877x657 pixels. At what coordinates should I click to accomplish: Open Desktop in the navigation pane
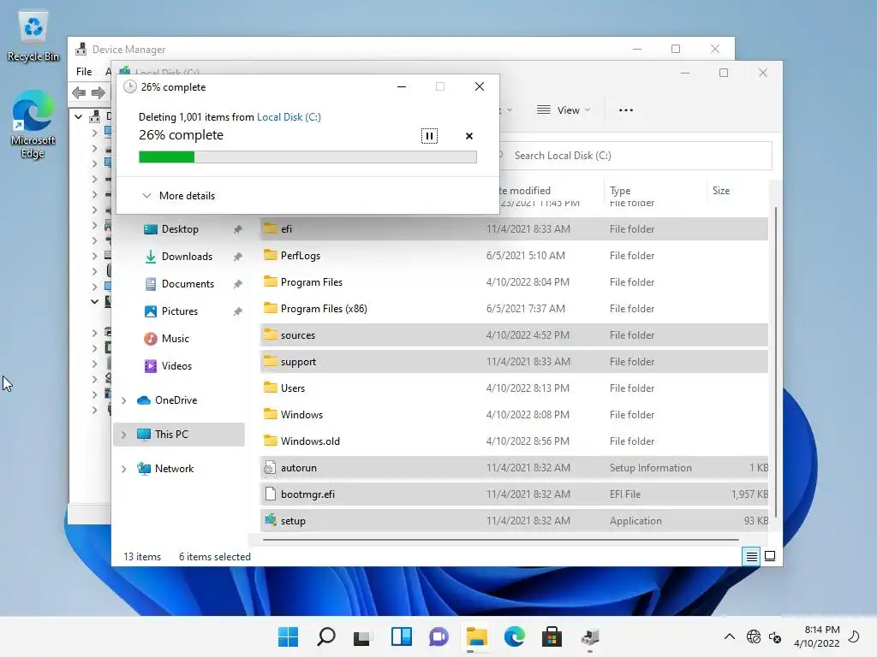pyautogui.click(x=179, y=229)
